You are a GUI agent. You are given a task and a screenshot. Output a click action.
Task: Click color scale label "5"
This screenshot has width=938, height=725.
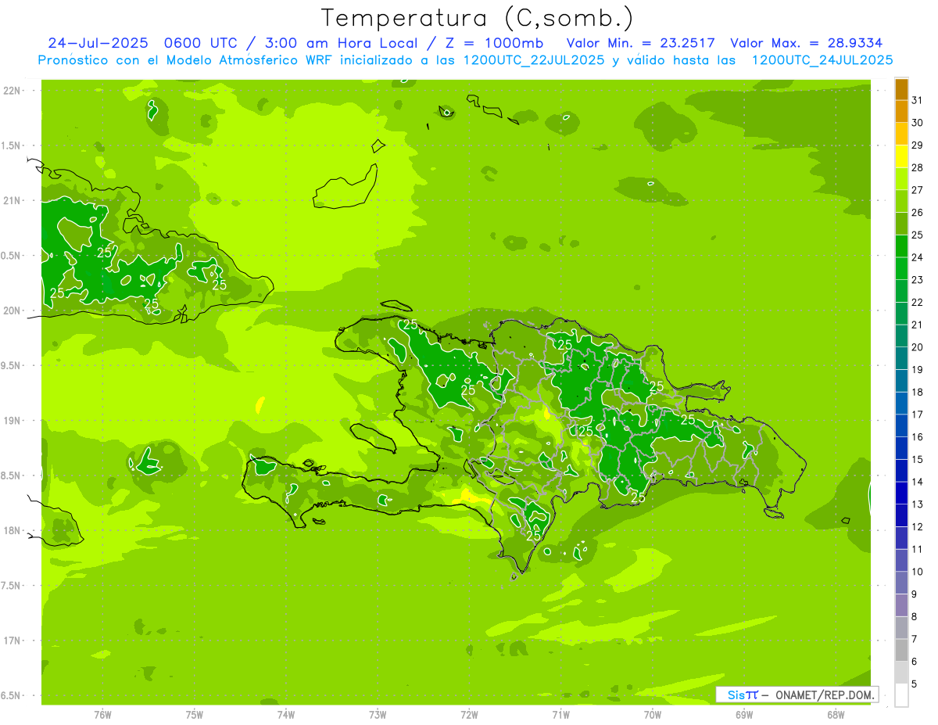click(915, 684)
